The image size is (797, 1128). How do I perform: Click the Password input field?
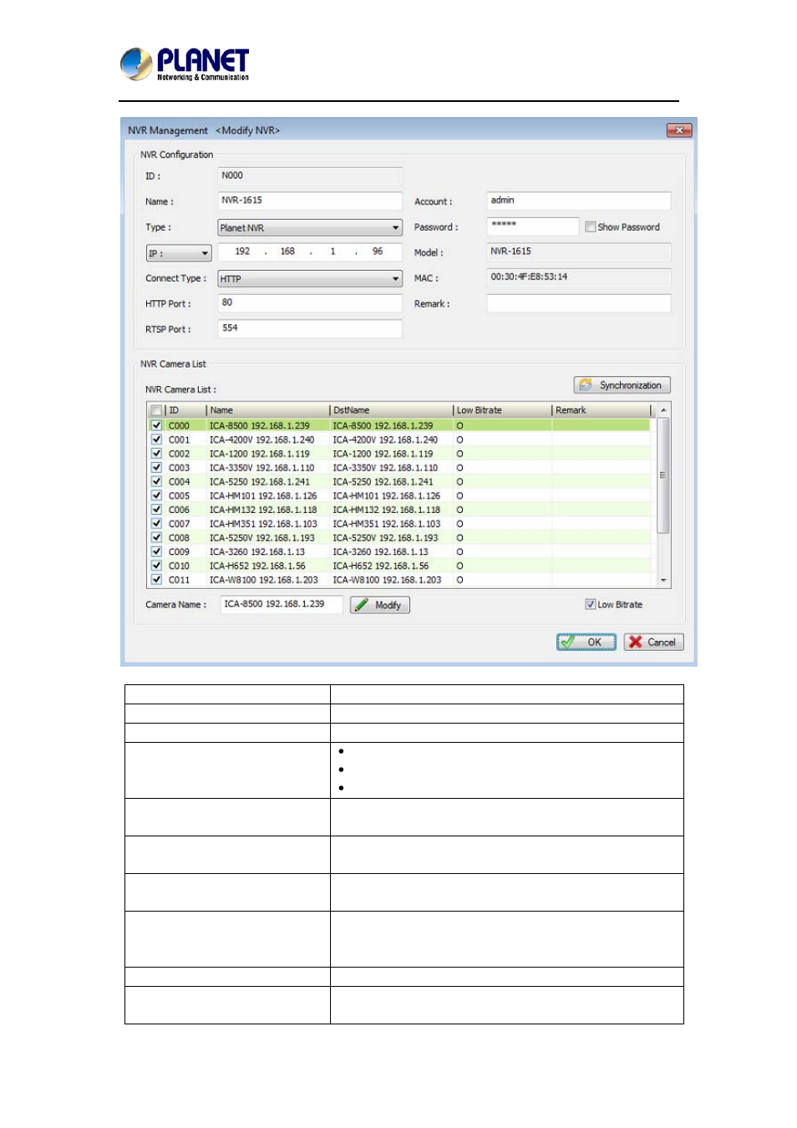tap(533, 226)
